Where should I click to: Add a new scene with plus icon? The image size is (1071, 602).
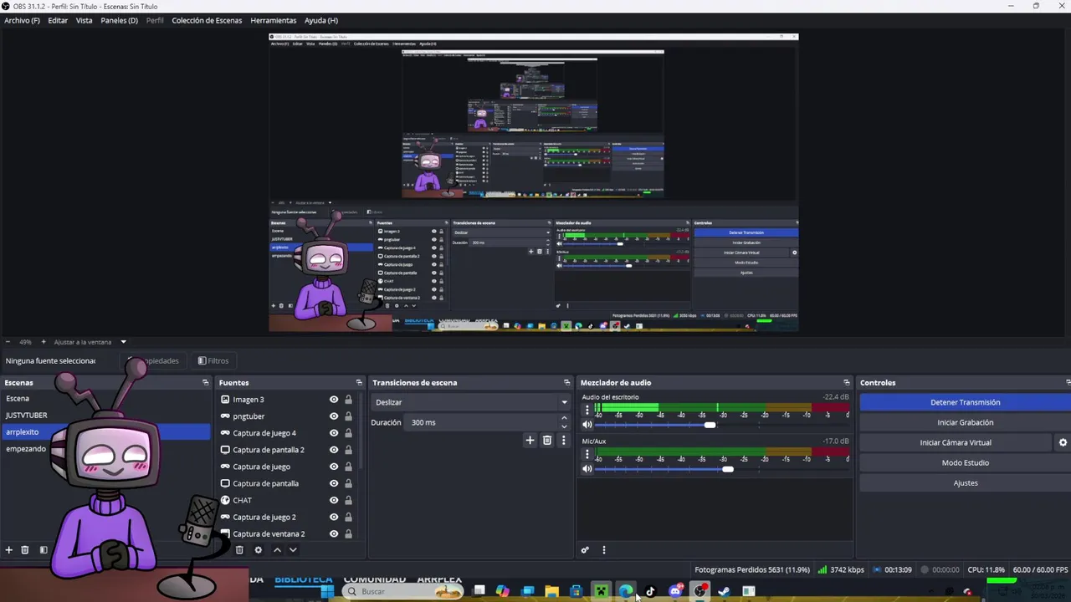pyautogui.click(x=9, y=550)
